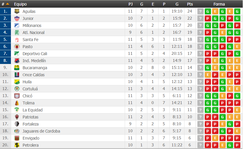Open the Santa Fe team link
This screenshot has width=243, height=149.
pyautogui.click(x=30, y=40)
